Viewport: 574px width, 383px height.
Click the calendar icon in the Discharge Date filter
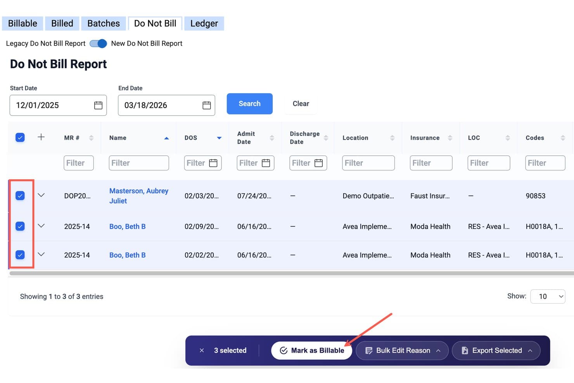(319, 163)
